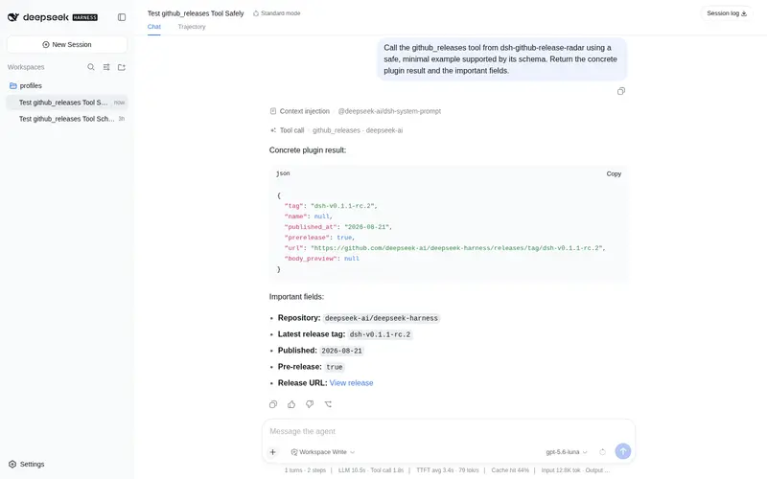
Task: Add a new workspace folder icon
Action: 122,67
